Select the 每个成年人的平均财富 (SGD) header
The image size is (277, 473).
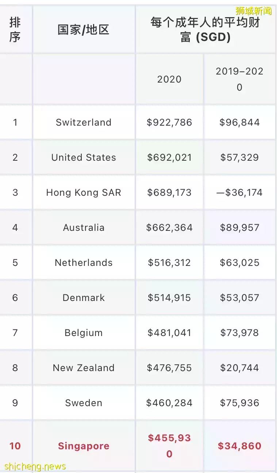coord(205,30)
